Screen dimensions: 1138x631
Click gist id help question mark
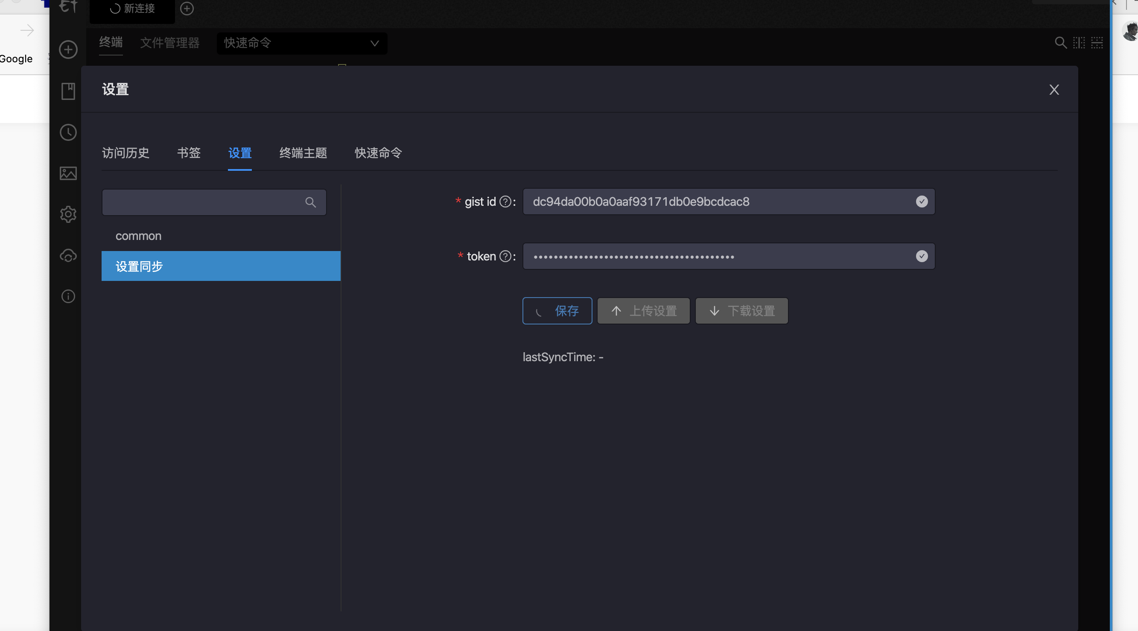[505, 202]
